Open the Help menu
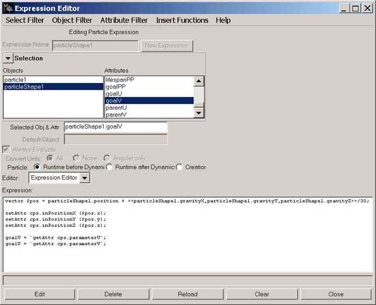The height and width of the screenshot is (305, 376). [223, 20]
